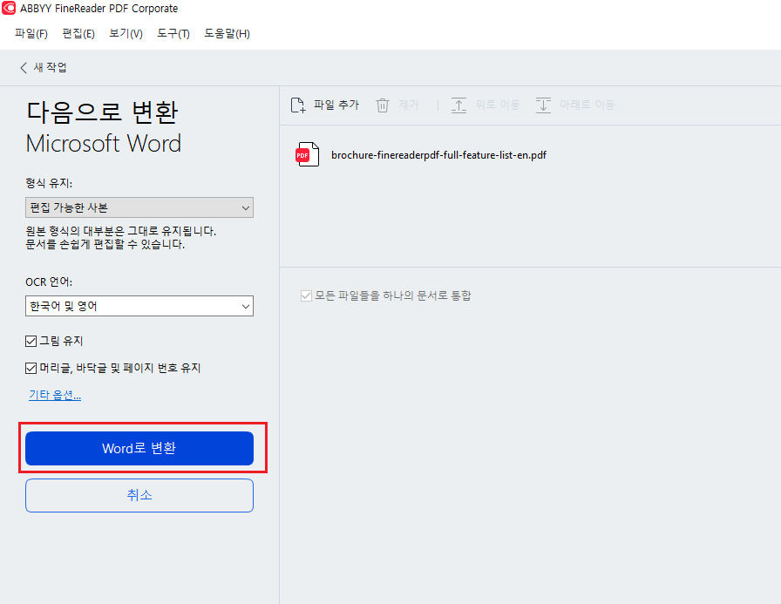
Task: Toggle the 그림 유지 checkbox
Action: (31, 341)
